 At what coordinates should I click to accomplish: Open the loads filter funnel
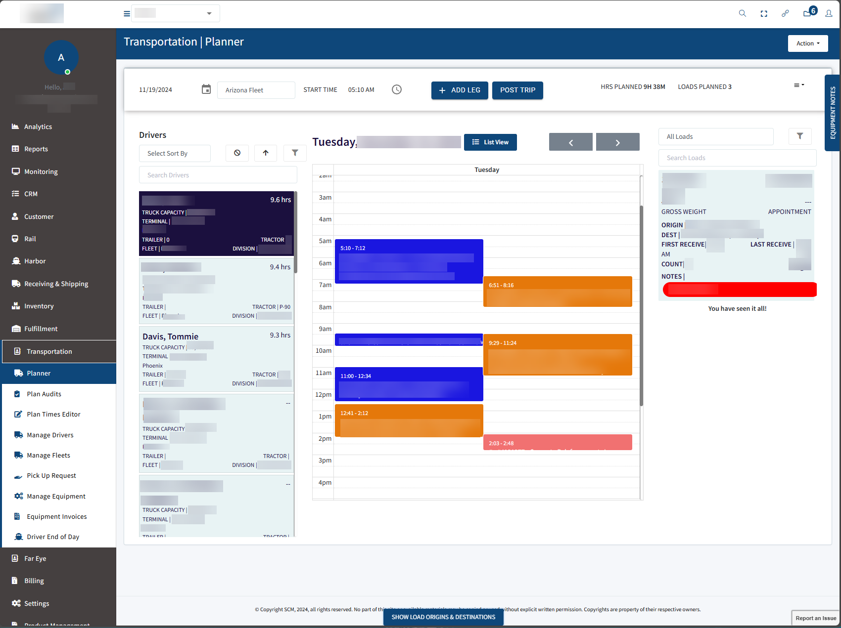(800, 136)
